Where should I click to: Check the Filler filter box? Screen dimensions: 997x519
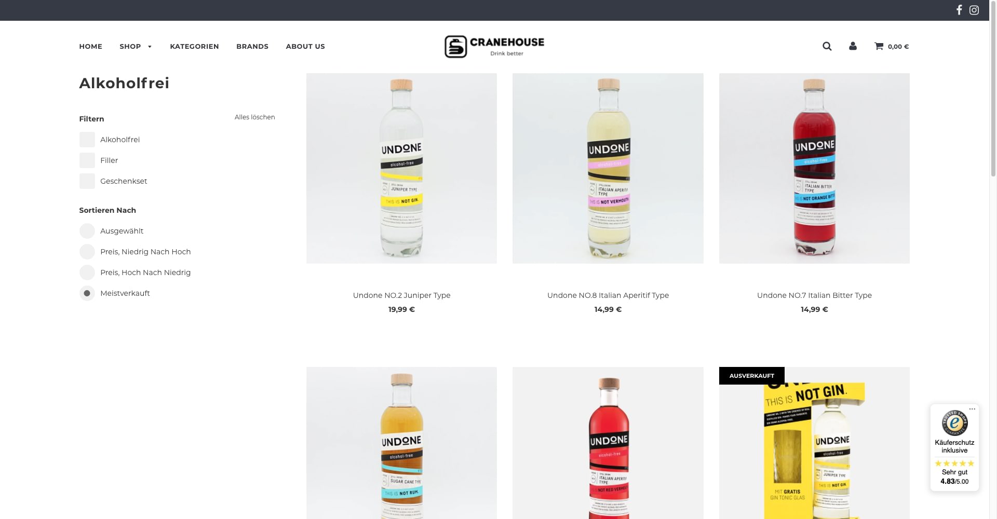87,160
